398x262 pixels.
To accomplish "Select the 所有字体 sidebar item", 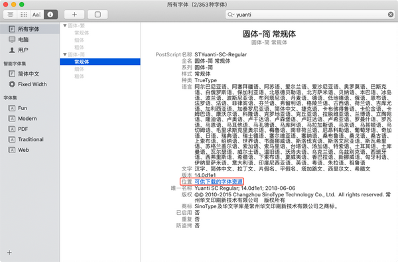I will coord(30,29).
